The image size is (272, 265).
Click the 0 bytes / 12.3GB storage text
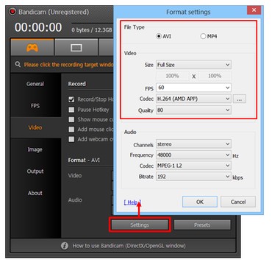[92, 30]
